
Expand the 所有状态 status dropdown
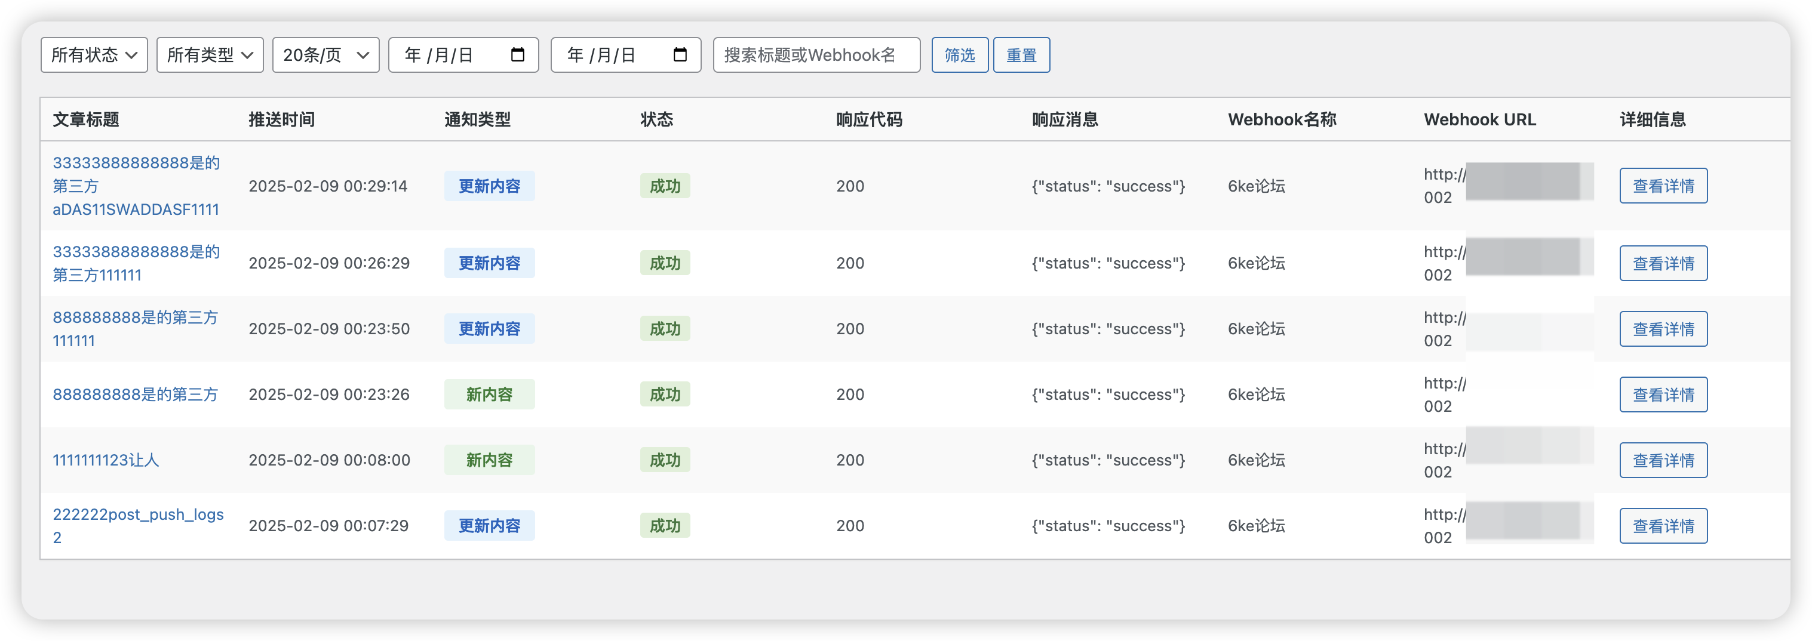94,55
